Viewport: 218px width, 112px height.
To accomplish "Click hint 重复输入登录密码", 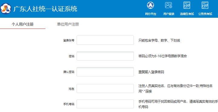I will click(x=151, y=72).
